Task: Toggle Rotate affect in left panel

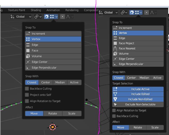Action: pyautogui.click(x=53, y=113)
